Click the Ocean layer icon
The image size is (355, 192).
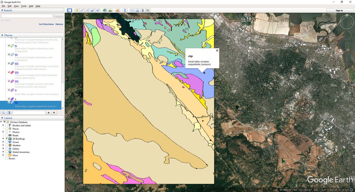(x=10, y=142)
